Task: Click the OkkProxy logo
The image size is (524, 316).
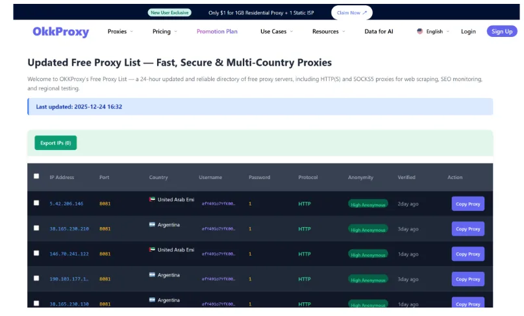Action: (60, 31)
